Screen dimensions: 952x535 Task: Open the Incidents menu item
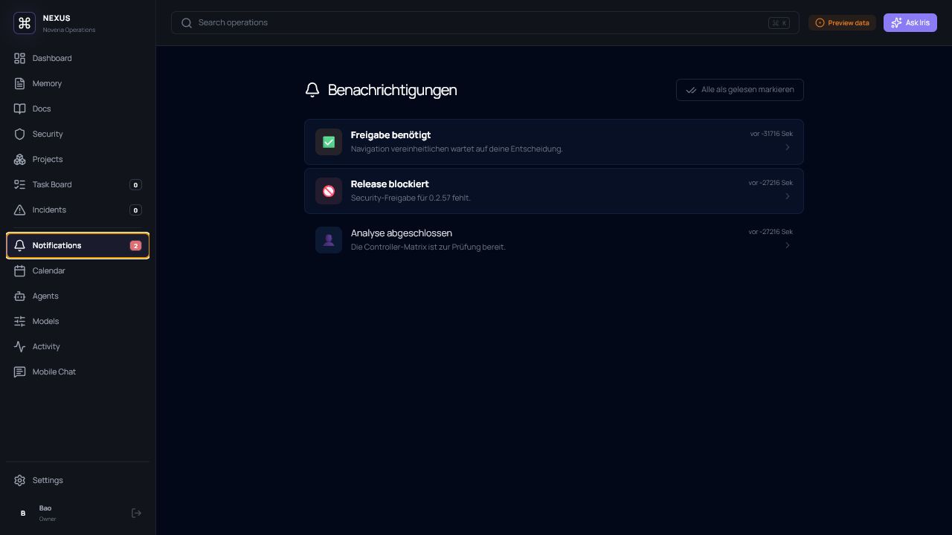(77, 210)
